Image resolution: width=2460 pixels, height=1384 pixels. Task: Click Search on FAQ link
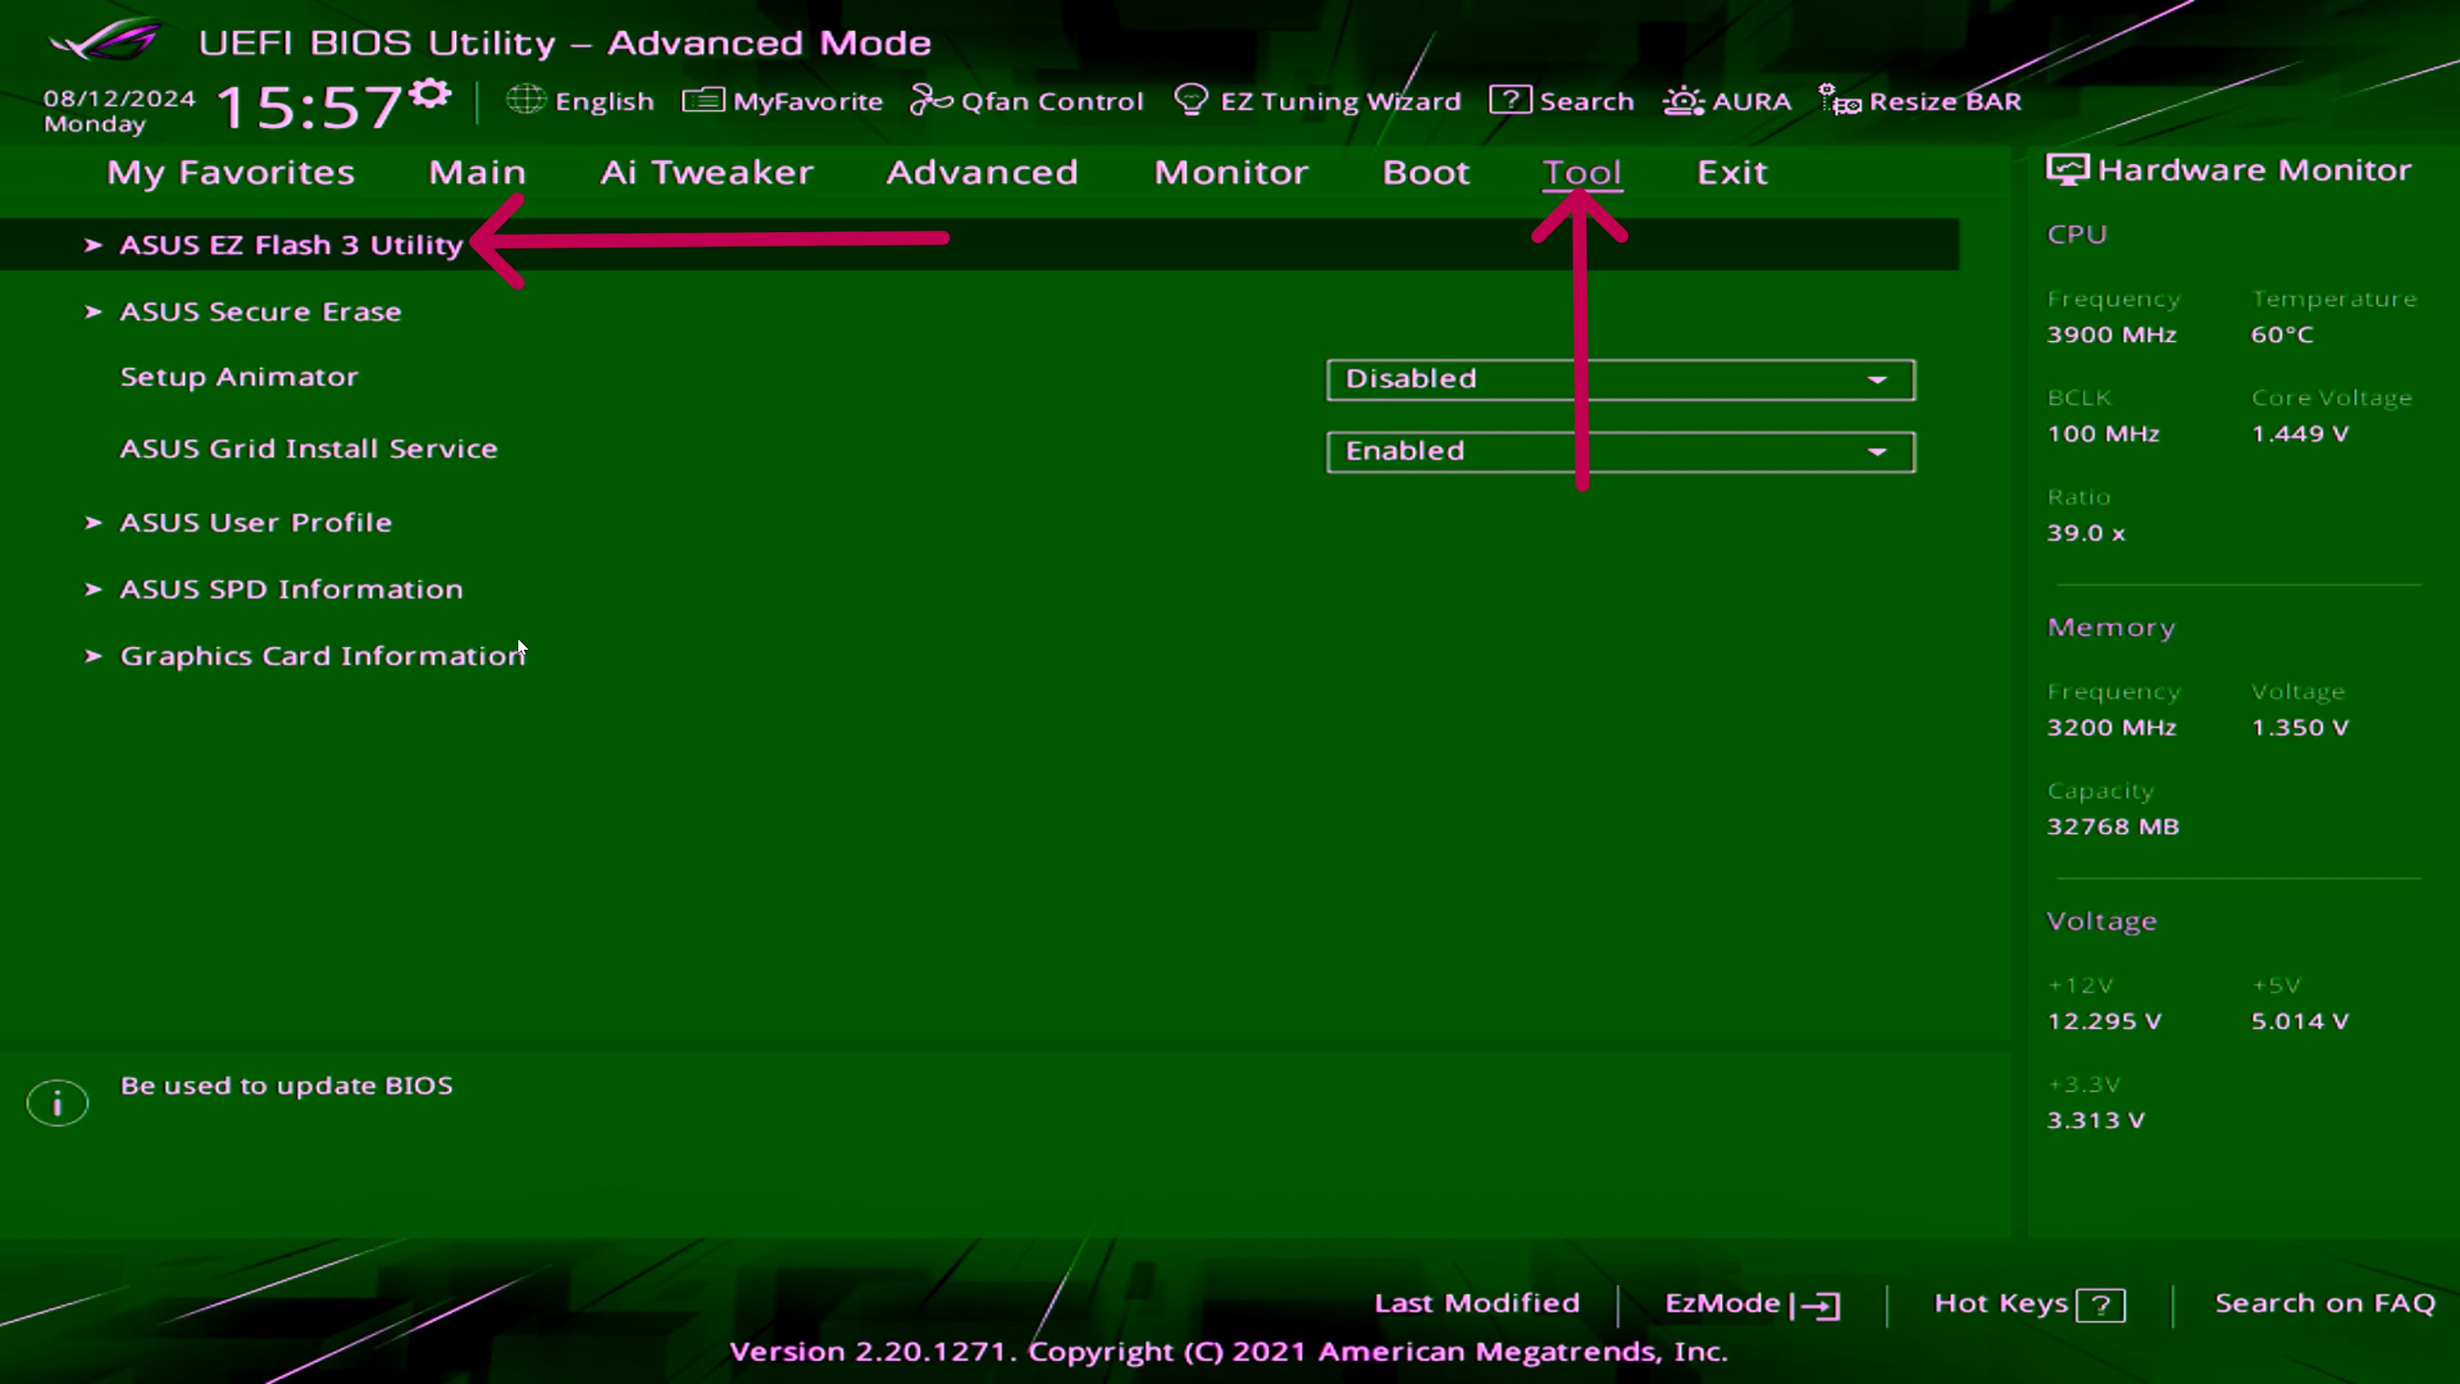(2325, 1304)
